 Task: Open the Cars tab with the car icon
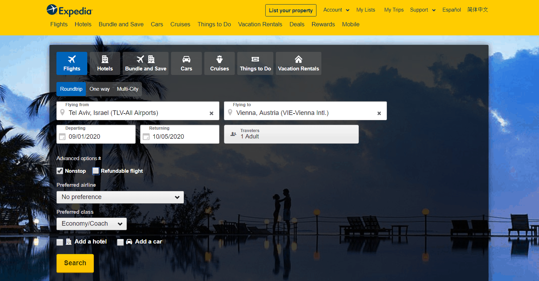186,63
